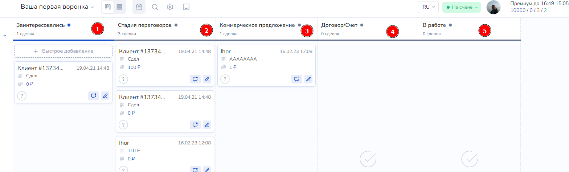
Task: Open funnel settings gear icon
Action: (170, 7)
